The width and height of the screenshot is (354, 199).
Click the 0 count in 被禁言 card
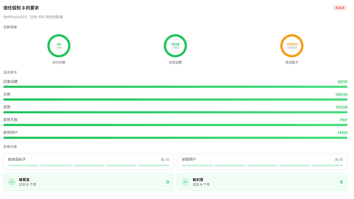tap(167, 182)
